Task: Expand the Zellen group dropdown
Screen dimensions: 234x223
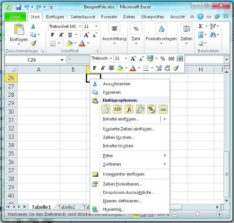Action: pyautogui.click(x=186, y=44)
